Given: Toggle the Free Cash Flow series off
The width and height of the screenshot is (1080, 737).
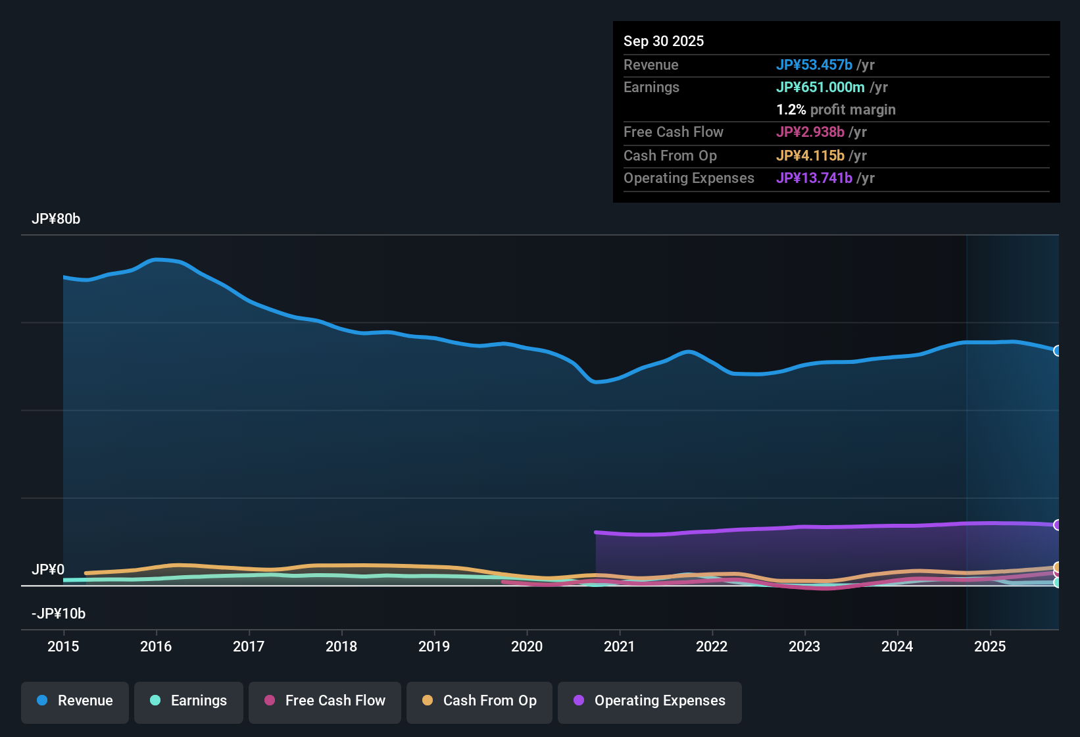Looking at the screenshot, I should (324, 701).
